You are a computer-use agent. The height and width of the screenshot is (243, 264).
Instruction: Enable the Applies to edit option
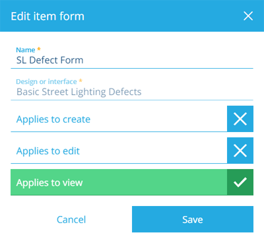(132, 151)
